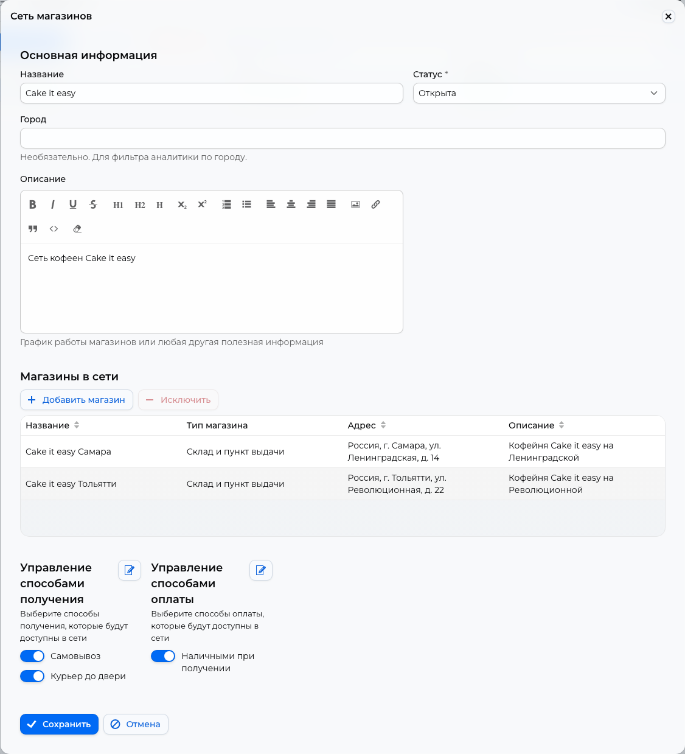Select the 'Cake it easy Тольятти' row name
Viewport: 685px width, 754px height.
point(71,484)
